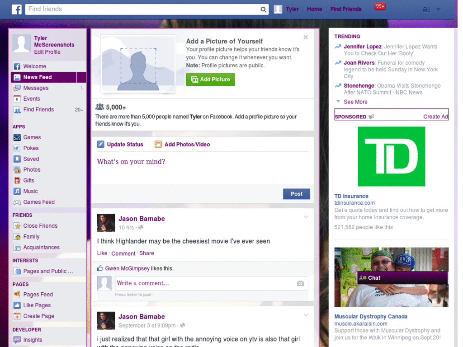
Task: Click the Create Page plus icon
Action: click(x=17, y=316)
